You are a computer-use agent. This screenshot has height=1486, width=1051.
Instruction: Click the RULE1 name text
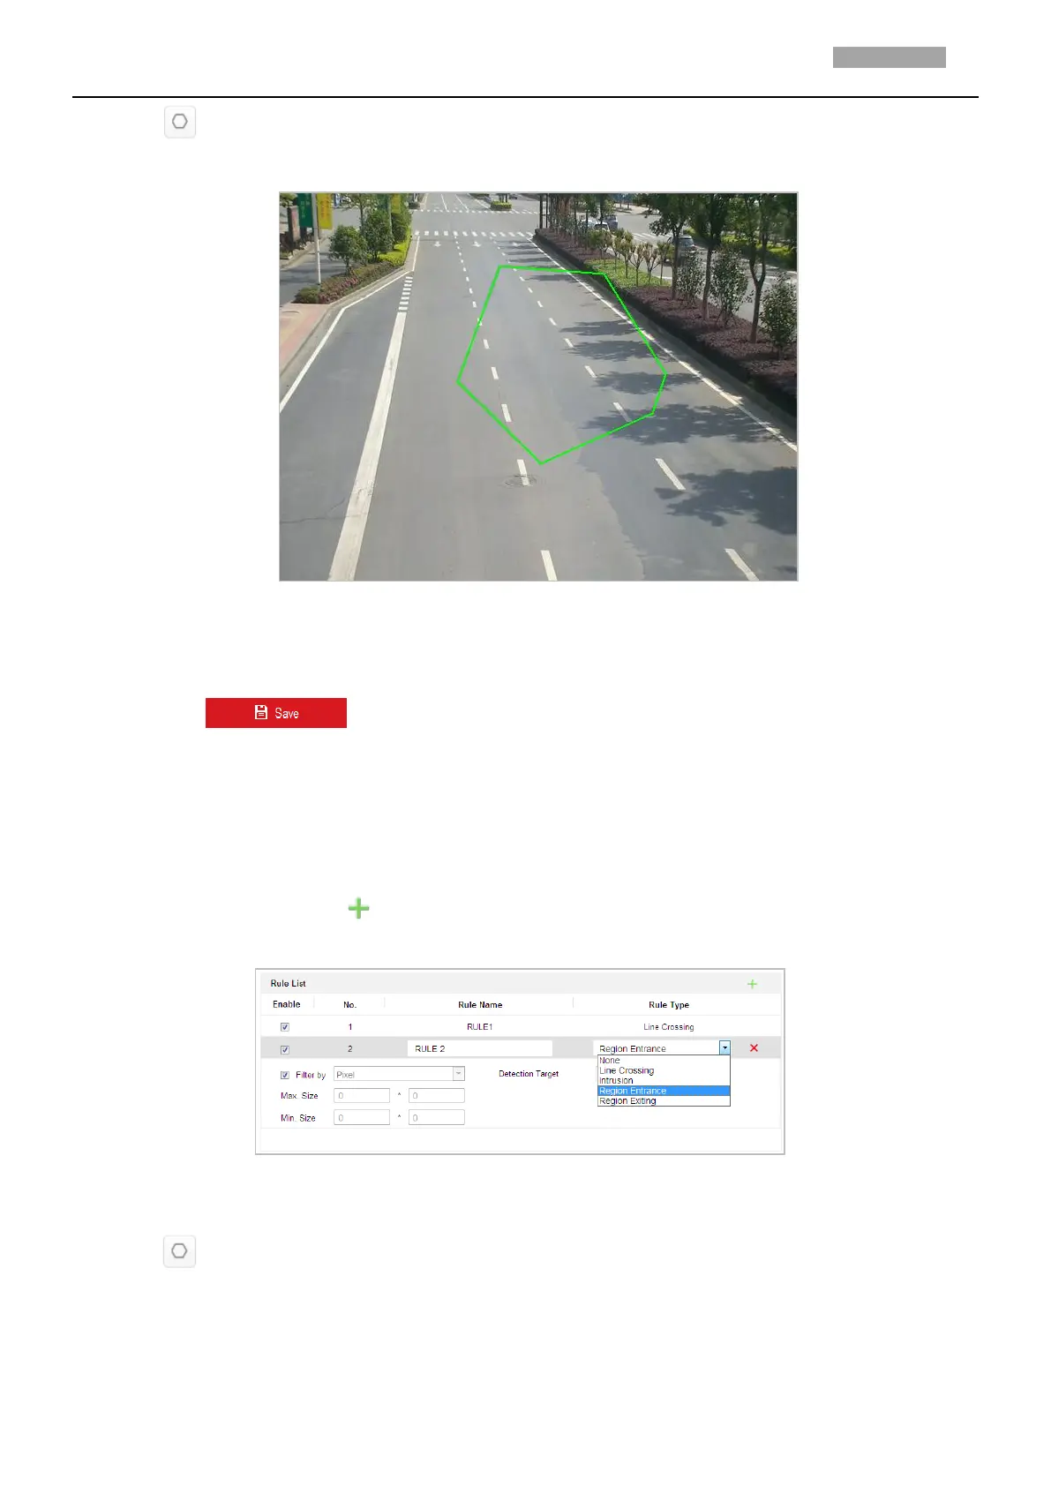pos(480,1027)
